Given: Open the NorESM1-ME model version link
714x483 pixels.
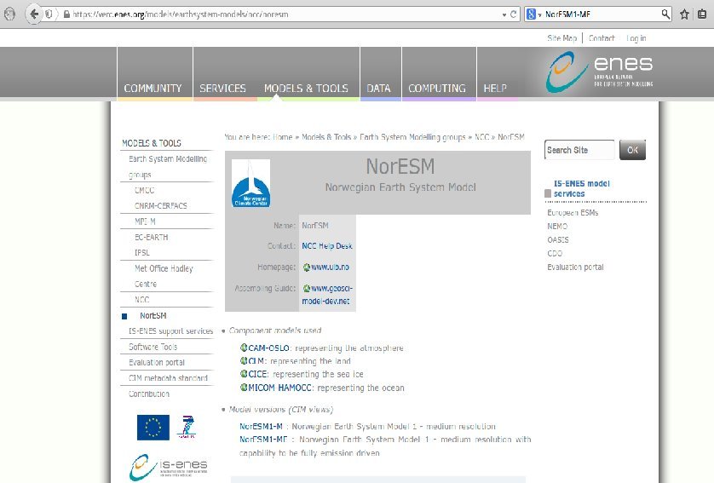Looking at the screenshot, I should (263, 440).
